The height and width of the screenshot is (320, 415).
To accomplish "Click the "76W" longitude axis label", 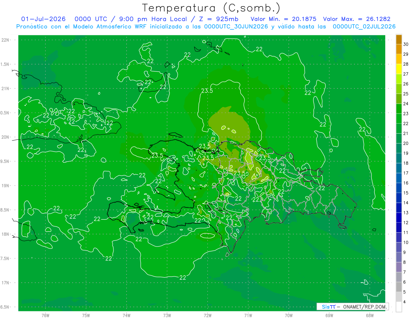I will pyautogui.click(x=45, y=316).
